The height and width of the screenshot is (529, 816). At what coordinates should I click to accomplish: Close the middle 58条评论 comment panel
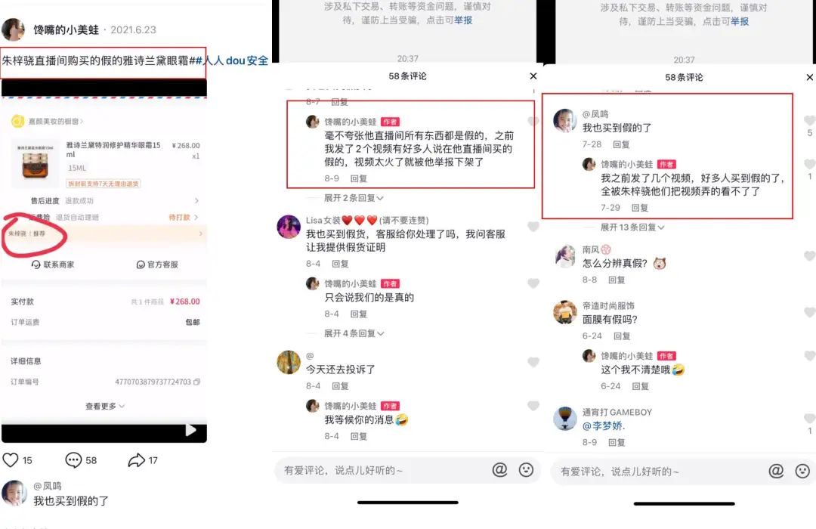tap(533, 76)
